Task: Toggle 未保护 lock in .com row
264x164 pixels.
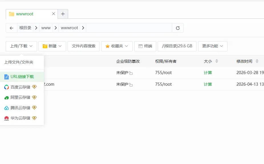Action: tap(131, 85)
